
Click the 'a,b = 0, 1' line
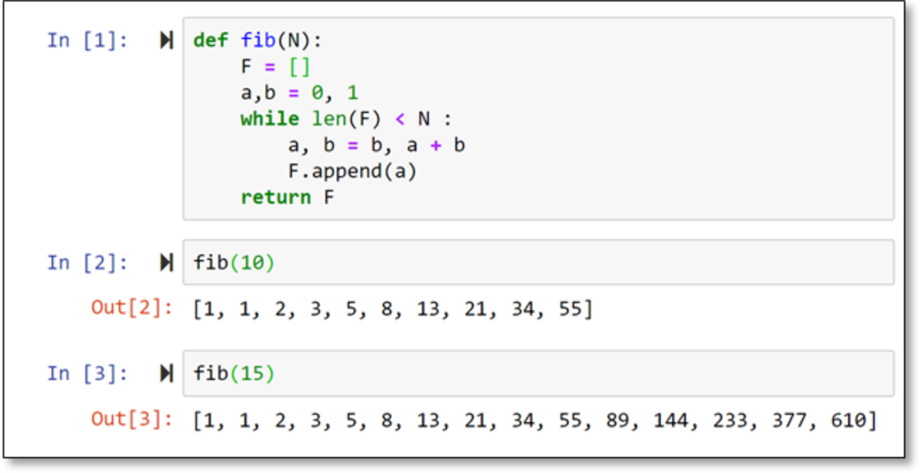point(299,92)
